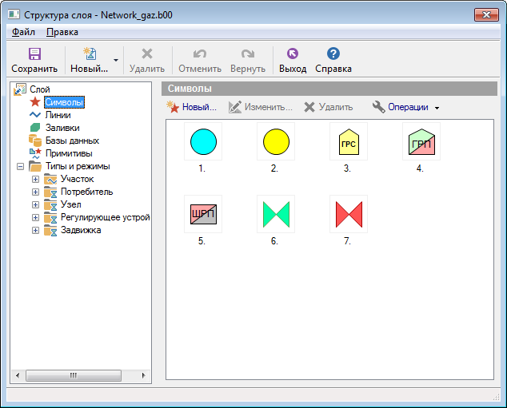507x408 pixels.
Task: Open the Правка menu
Action: (x=62, y=32)
